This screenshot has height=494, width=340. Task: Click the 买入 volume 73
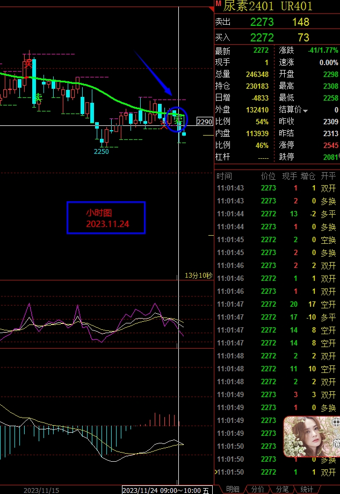[x=303, y=38]
